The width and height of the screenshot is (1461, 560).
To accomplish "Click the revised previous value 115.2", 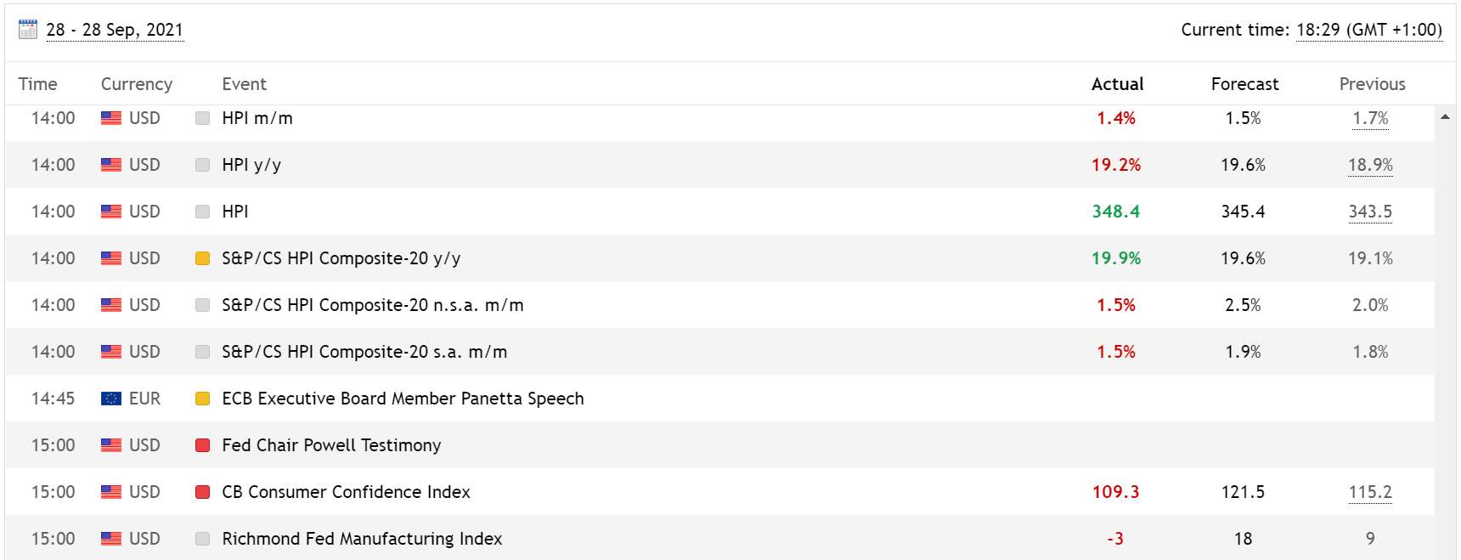I will coord(1369,492).
